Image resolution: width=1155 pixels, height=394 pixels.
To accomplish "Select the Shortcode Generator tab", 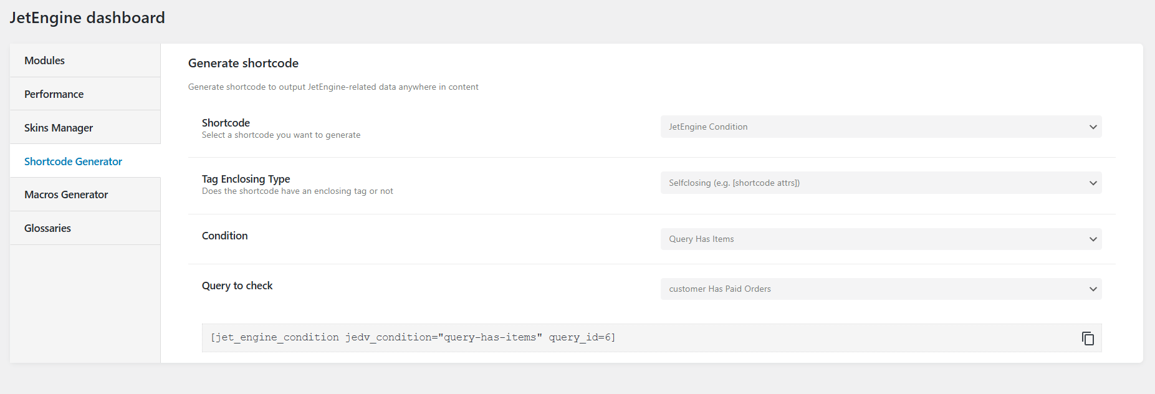I will [85, 161].
